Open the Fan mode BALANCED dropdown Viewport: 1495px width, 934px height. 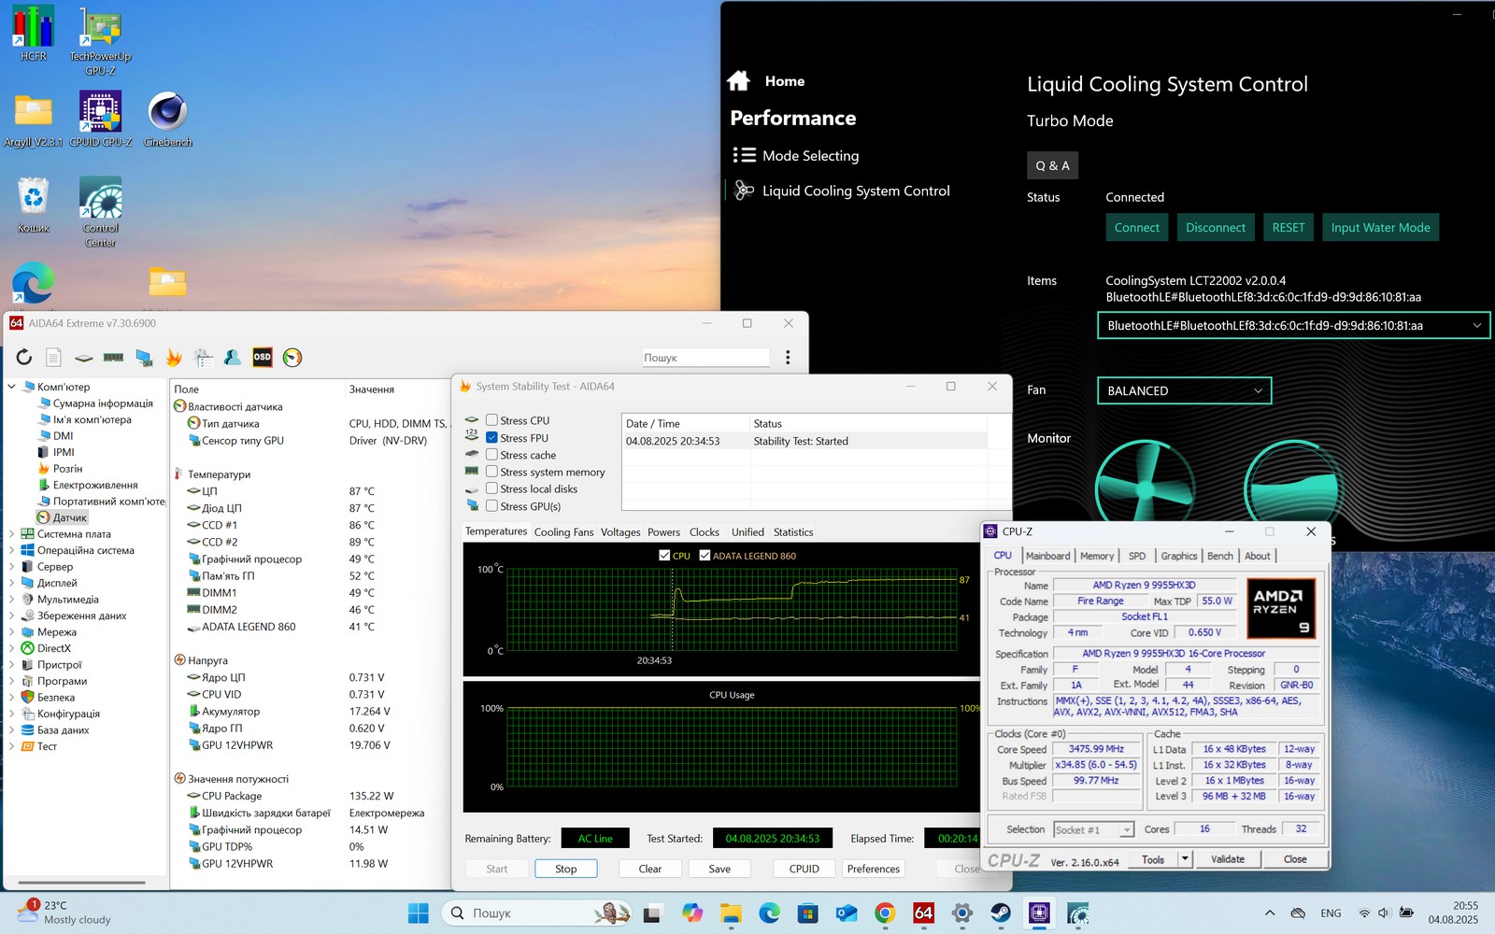1184,390
